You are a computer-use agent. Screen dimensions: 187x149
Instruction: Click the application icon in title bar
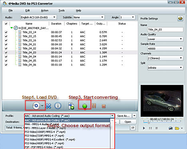pos(5,4)
